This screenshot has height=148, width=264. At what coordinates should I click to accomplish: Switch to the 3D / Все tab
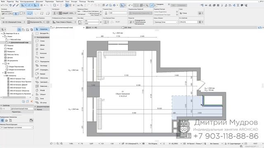[x=127, y=28]
